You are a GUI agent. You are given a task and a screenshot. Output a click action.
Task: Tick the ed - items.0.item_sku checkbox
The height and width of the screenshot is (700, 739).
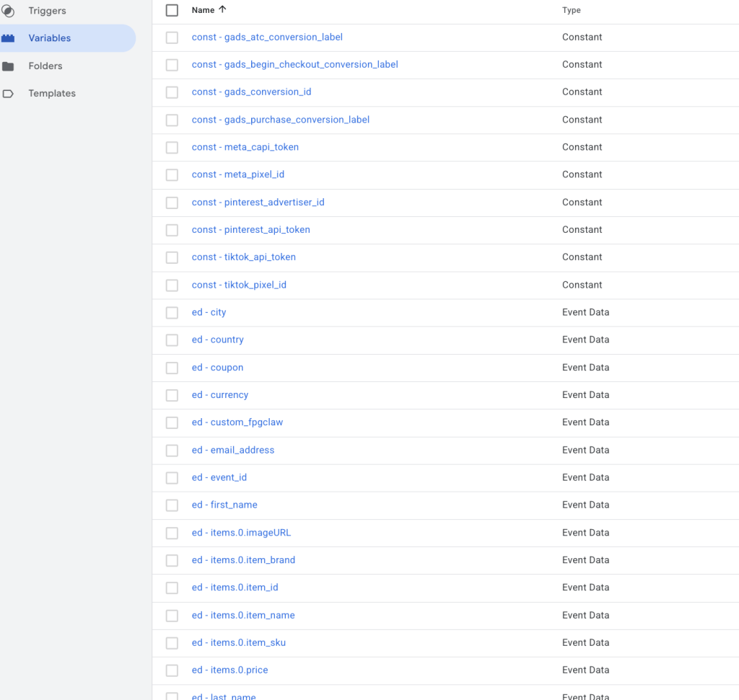tap(172, 643)
